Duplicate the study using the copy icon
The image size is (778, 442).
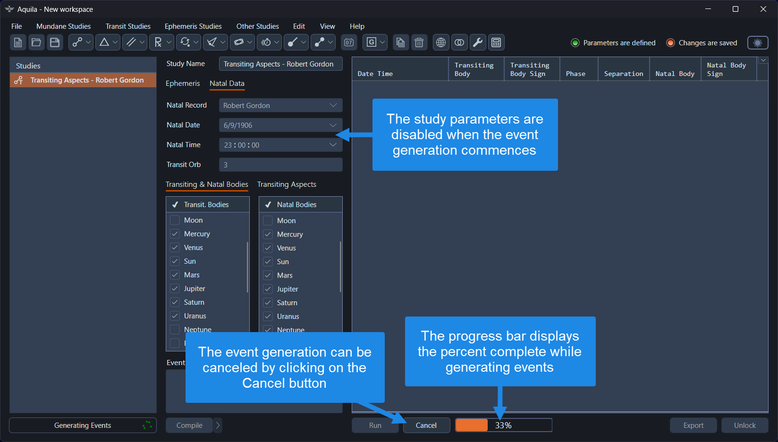(x=400, y=42)
